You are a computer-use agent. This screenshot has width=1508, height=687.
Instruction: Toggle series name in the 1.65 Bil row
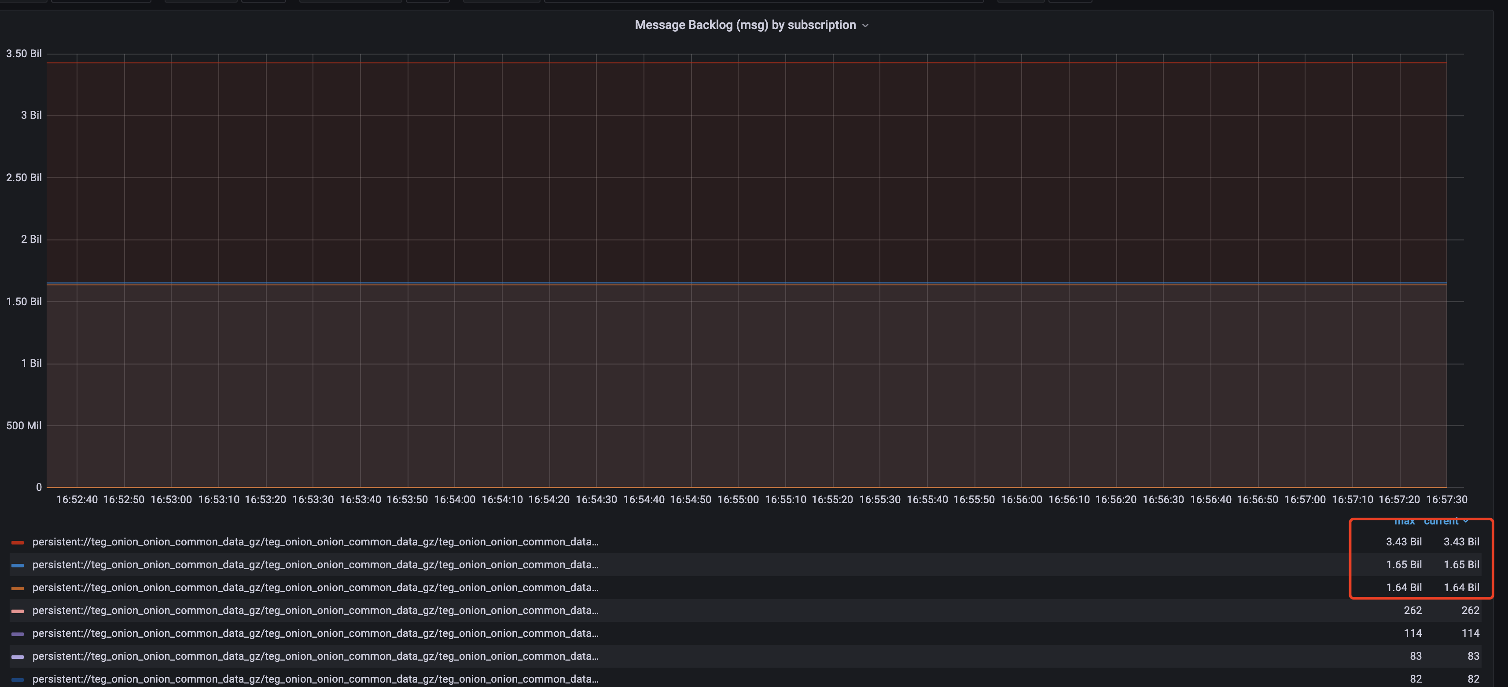[x=315, y=565]
